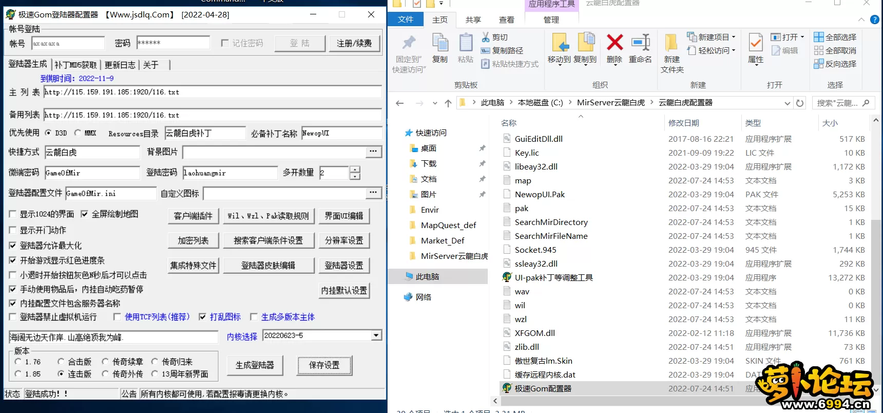Click the red Delete X icon

tap(615, 42)
